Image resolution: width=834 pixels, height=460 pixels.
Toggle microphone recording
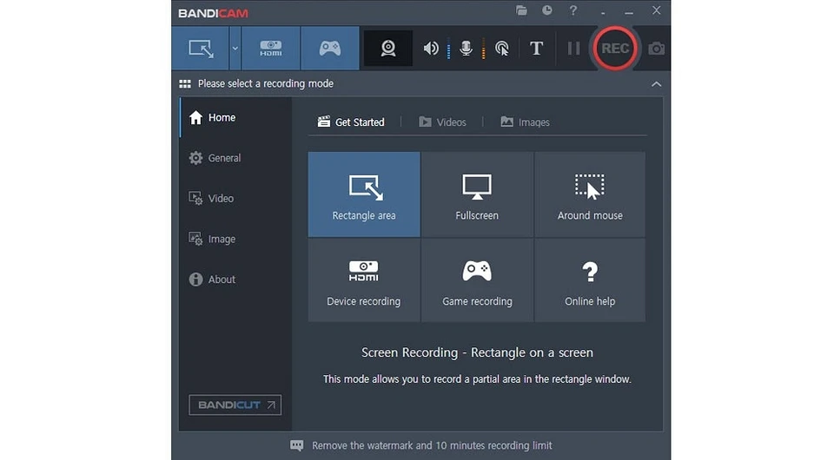point(467,49)
